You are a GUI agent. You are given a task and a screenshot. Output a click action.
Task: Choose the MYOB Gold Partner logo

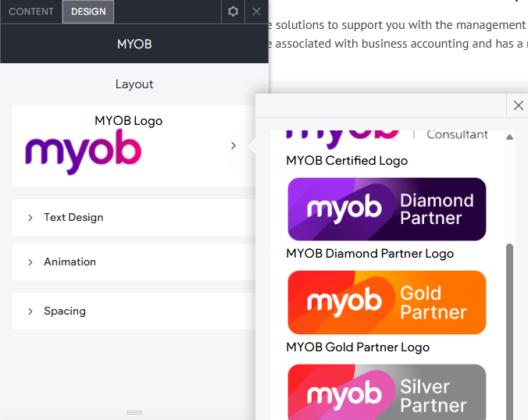coord(387,302)
